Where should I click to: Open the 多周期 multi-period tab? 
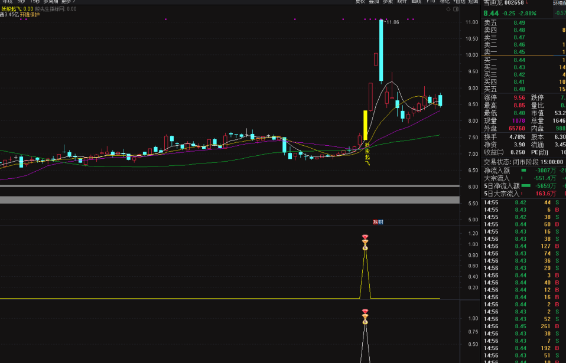[x=51, y=1]
